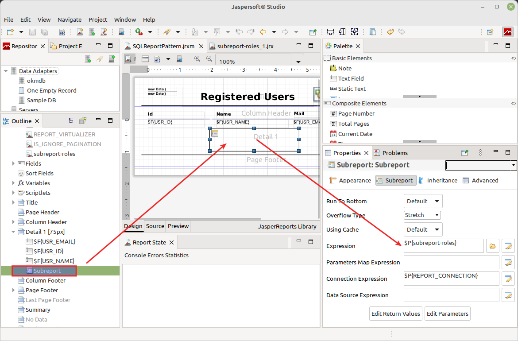Open expression editor for Expression field

point(508,246)
